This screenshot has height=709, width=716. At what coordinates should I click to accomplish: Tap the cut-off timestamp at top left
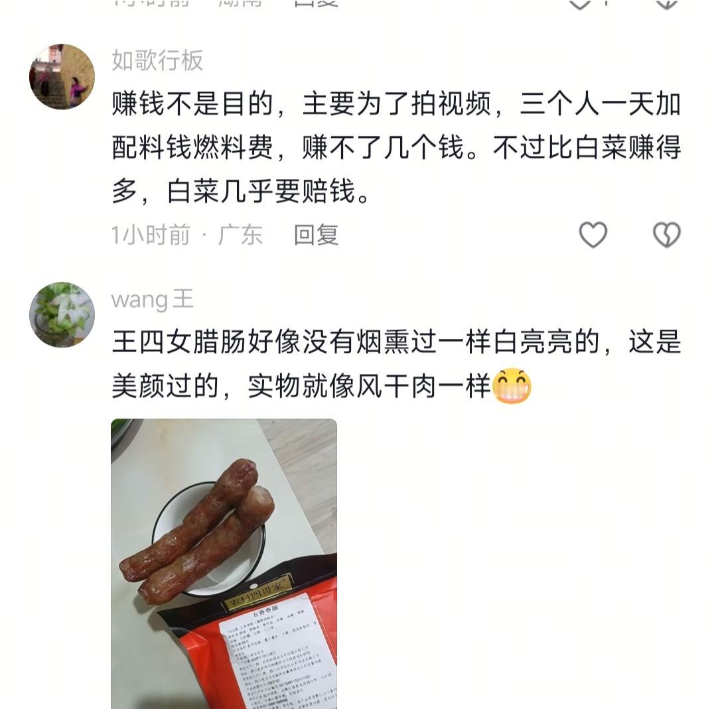click(150, 3)
